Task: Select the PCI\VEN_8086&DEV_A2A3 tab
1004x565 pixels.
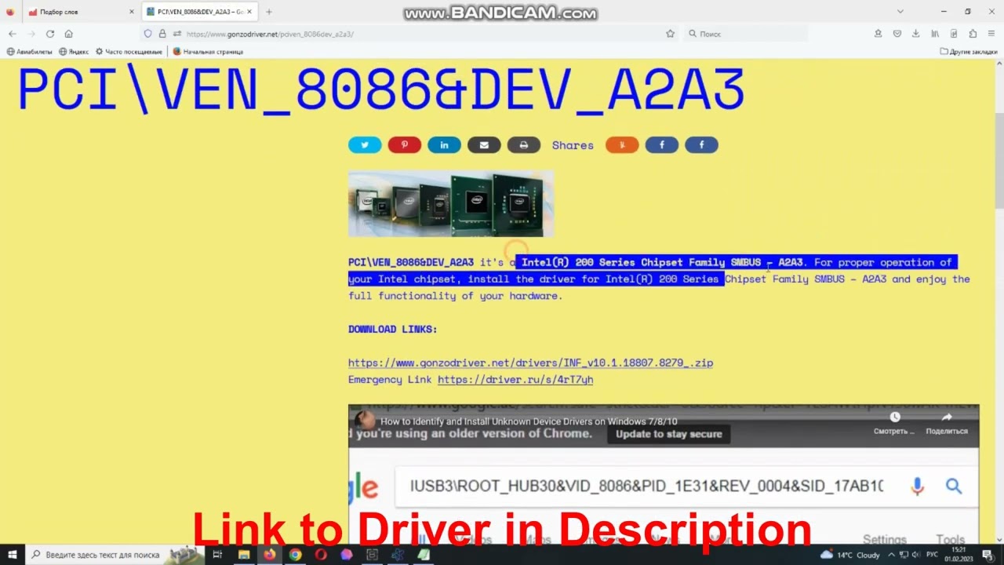Action: (199, 12)
